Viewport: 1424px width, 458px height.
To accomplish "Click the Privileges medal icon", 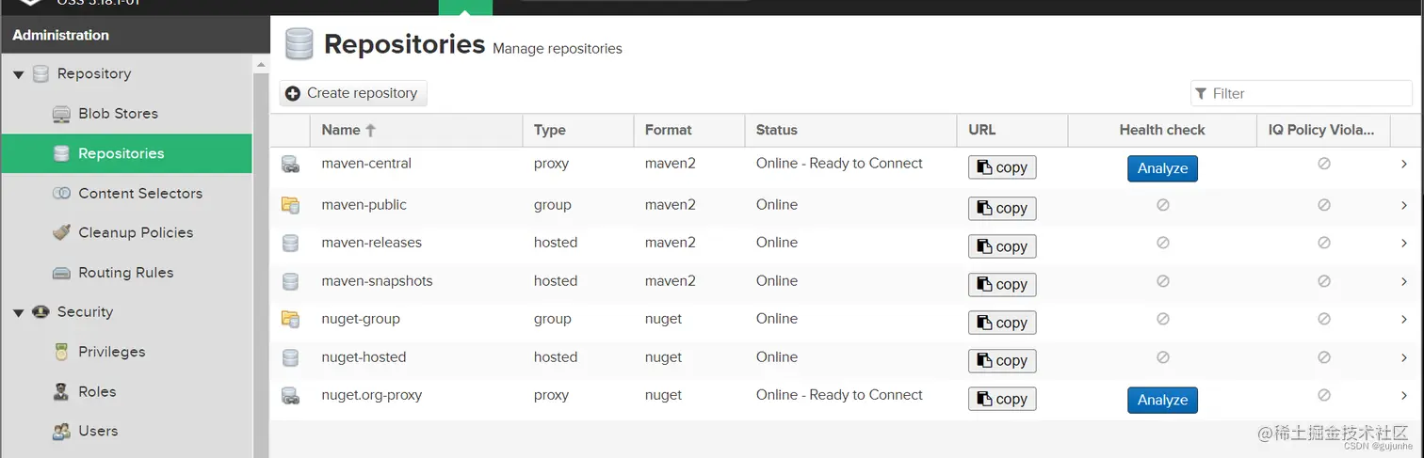I will point(61,352).
